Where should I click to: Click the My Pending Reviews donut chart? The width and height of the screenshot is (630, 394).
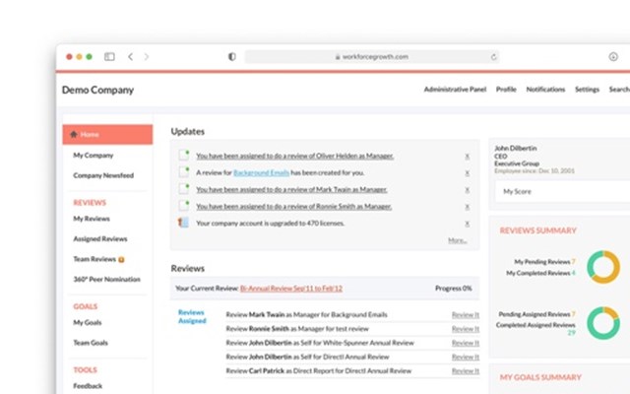[x=603, y=267]
